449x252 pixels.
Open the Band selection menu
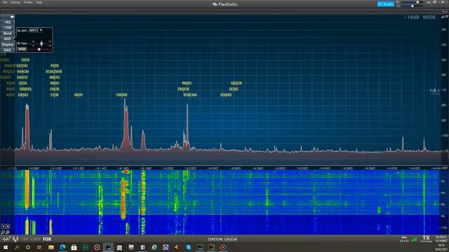click(8, 33)
